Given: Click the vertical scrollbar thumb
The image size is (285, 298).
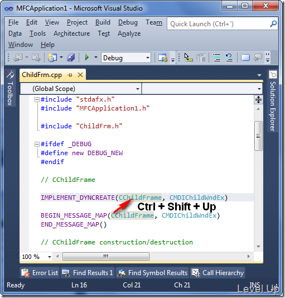Looking at the screenshot, I should [258, 136].
